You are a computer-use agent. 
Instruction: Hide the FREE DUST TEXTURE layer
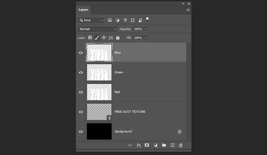81,112
